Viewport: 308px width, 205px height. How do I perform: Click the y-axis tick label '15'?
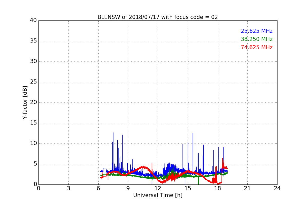click(x=33, y=123)
